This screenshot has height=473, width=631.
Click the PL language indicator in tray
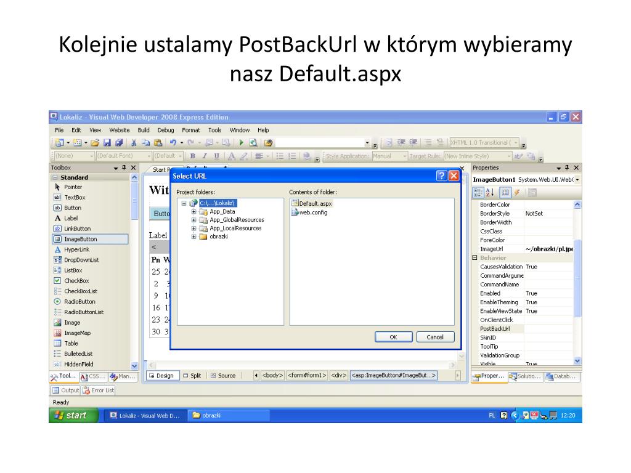pos(492,416)
